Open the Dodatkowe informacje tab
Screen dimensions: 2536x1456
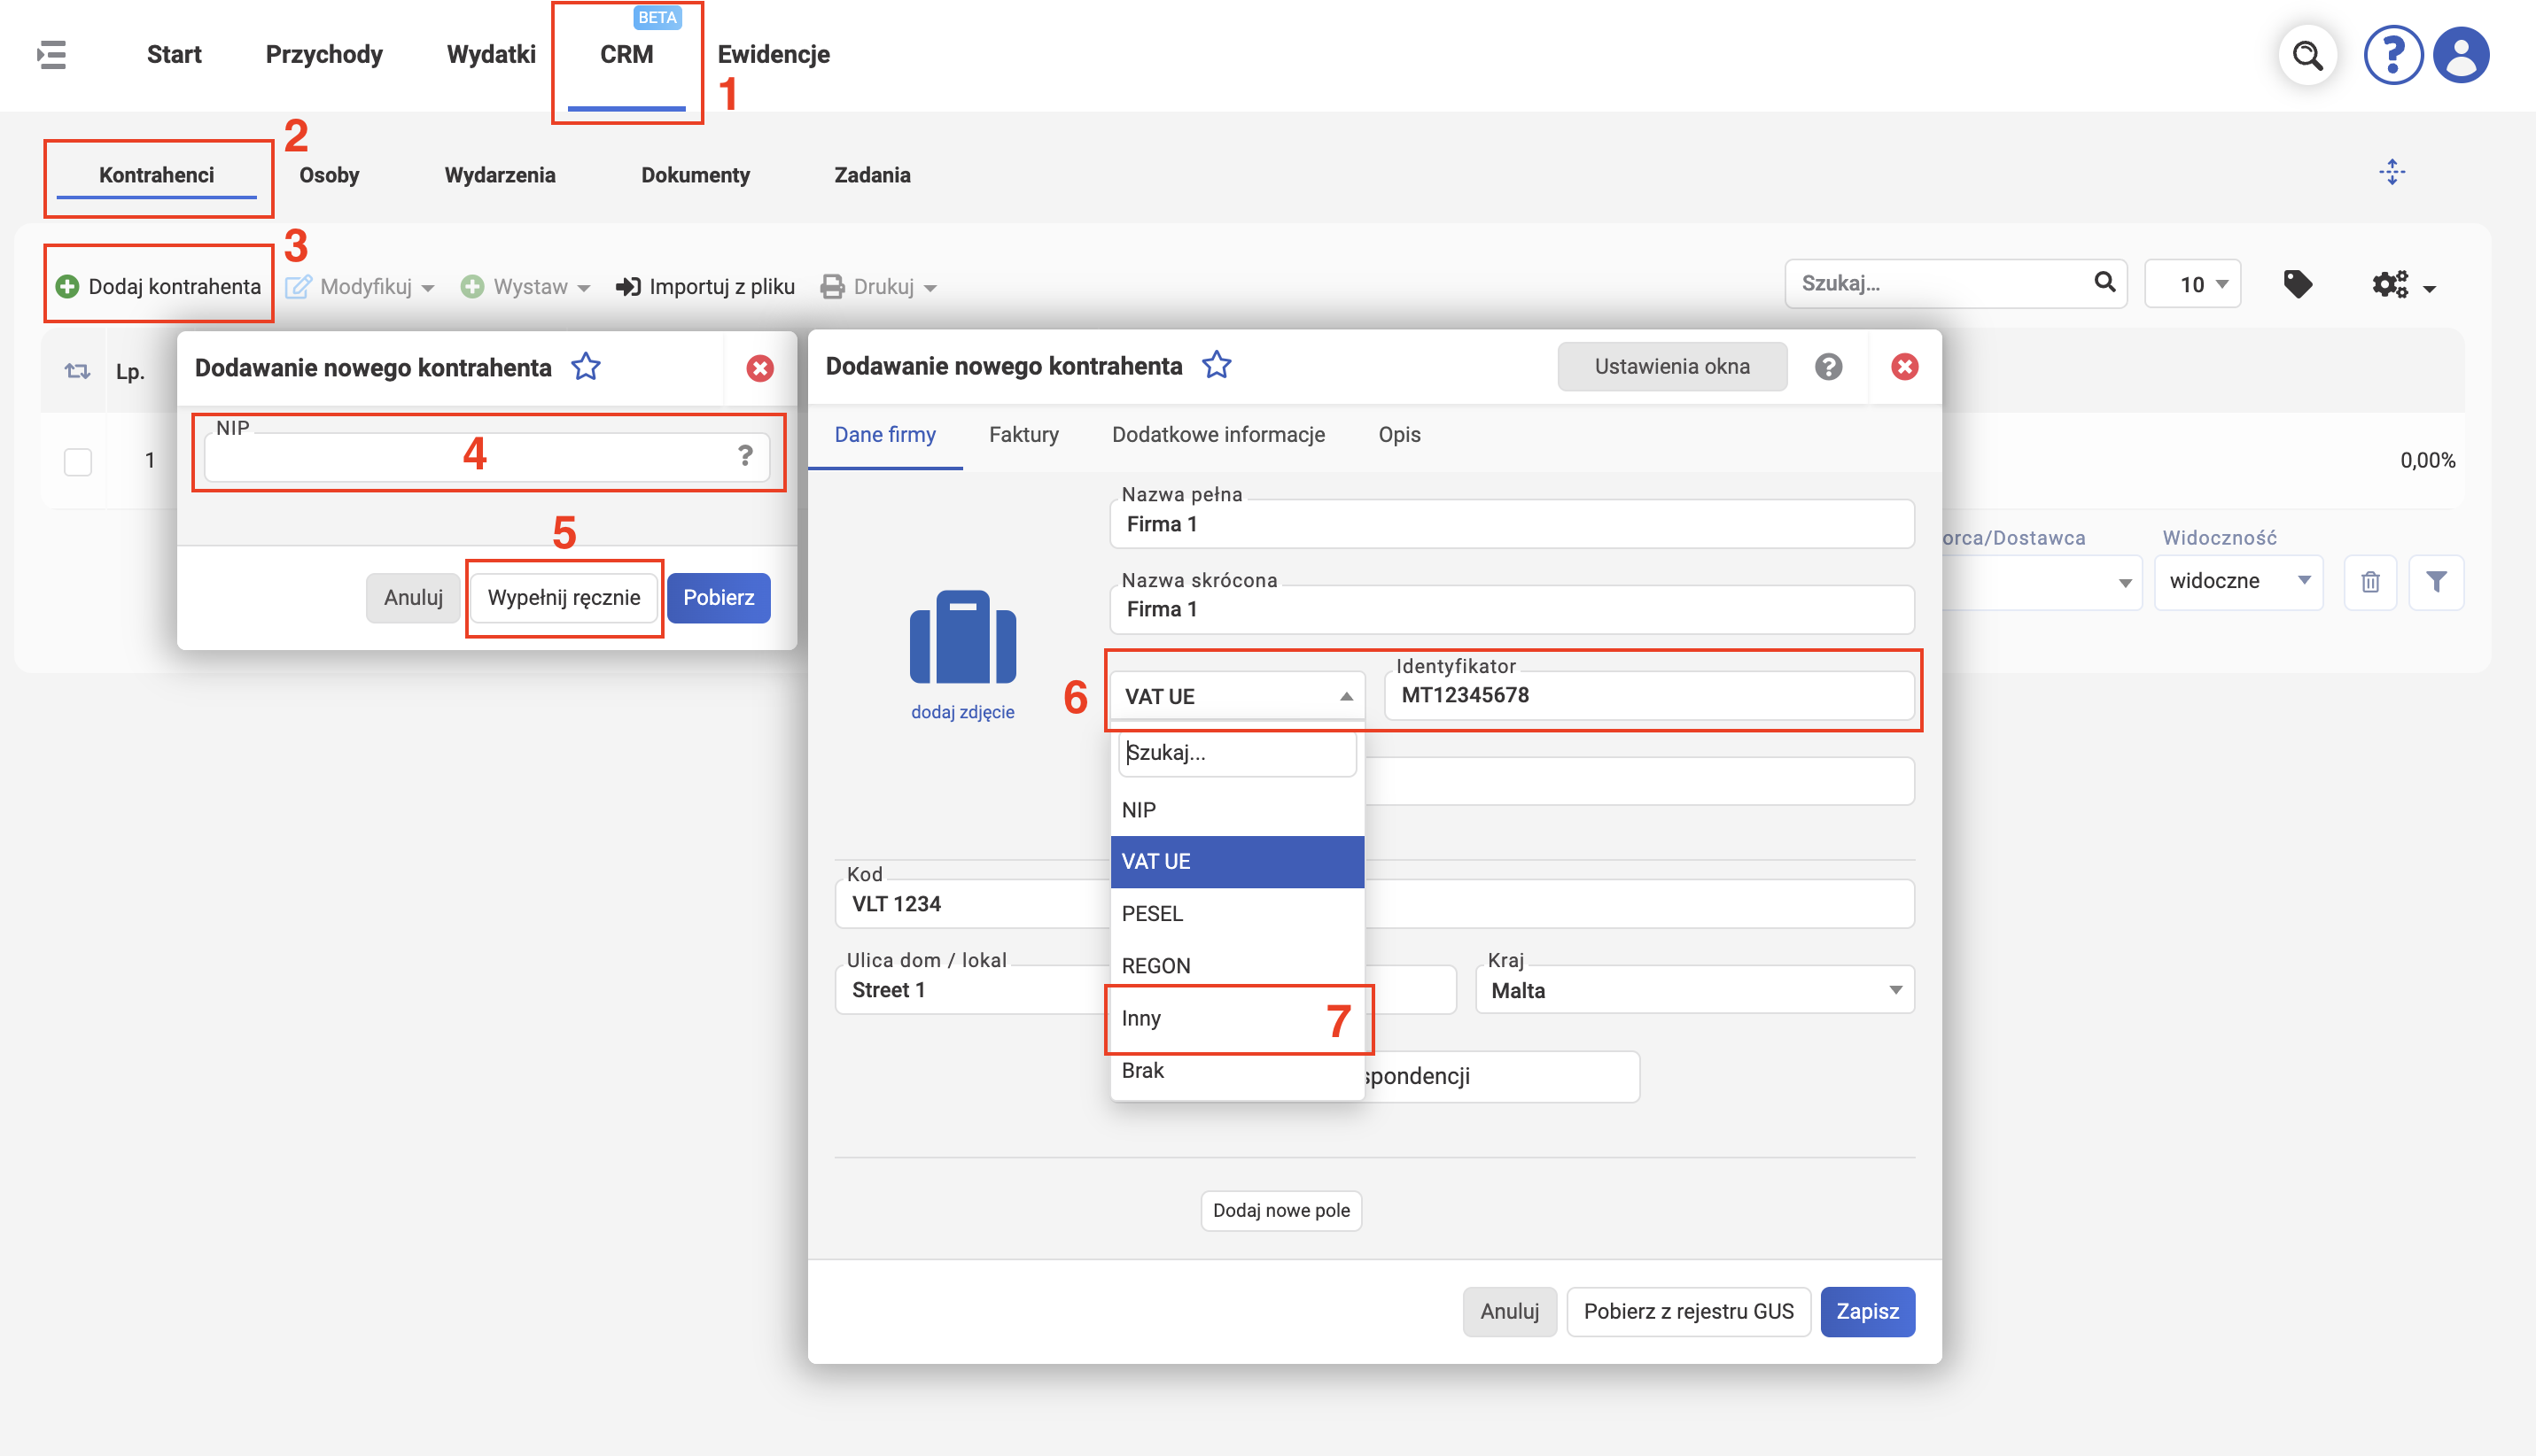click(1217, 435)
